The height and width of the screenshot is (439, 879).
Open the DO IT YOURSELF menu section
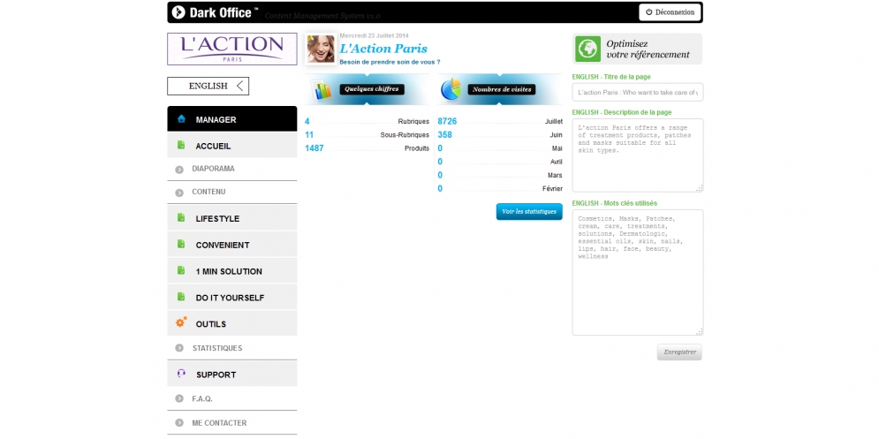[232, 297]
